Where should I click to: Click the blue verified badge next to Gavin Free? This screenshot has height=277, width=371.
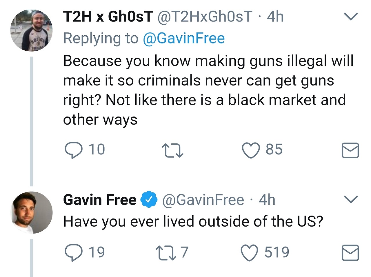pyautogui.click(x=149, y=200)
